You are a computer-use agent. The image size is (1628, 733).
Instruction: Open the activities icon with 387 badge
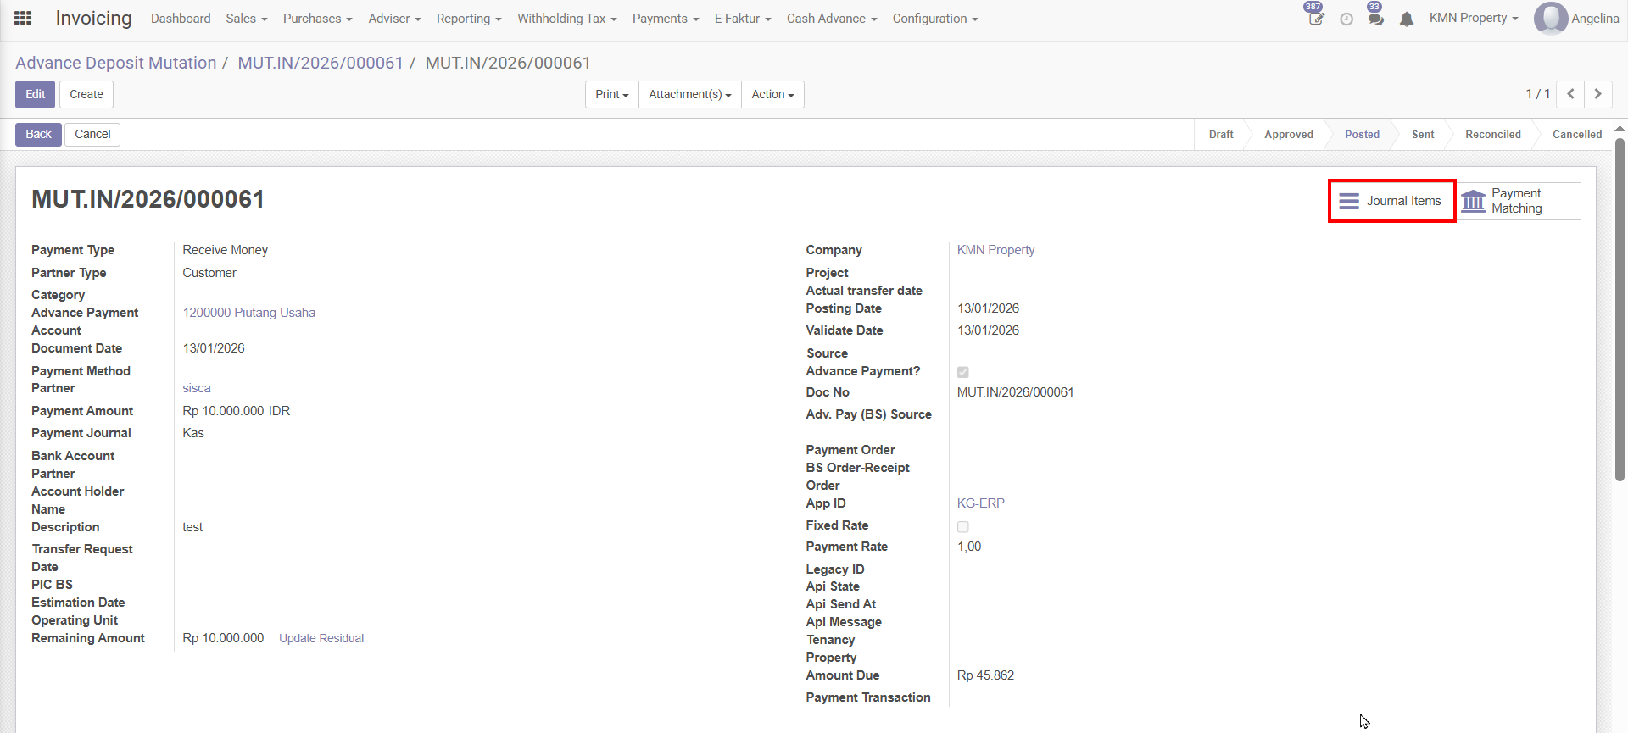coord(1315,19)
